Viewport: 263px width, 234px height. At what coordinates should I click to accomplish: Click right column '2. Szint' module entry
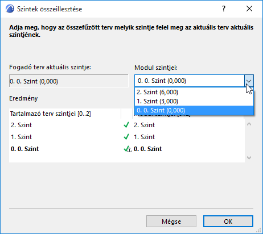(x=144, y=125)
